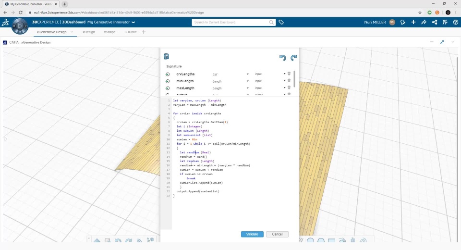Viewport: 461px width, 250px height.
Task: Delete the crvLengths parameter with trash icon
Action: tap(289, 74)
